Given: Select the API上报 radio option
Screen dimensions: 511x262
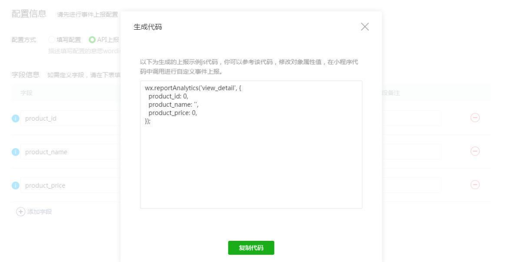Looking at the screenshot, I should [x=92, y=40].
